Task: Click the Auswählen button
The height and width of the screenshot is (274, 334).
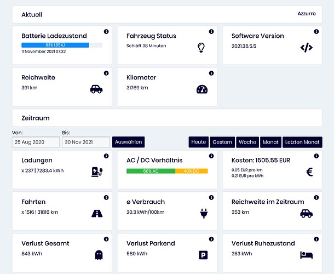Action: (129, 142)
